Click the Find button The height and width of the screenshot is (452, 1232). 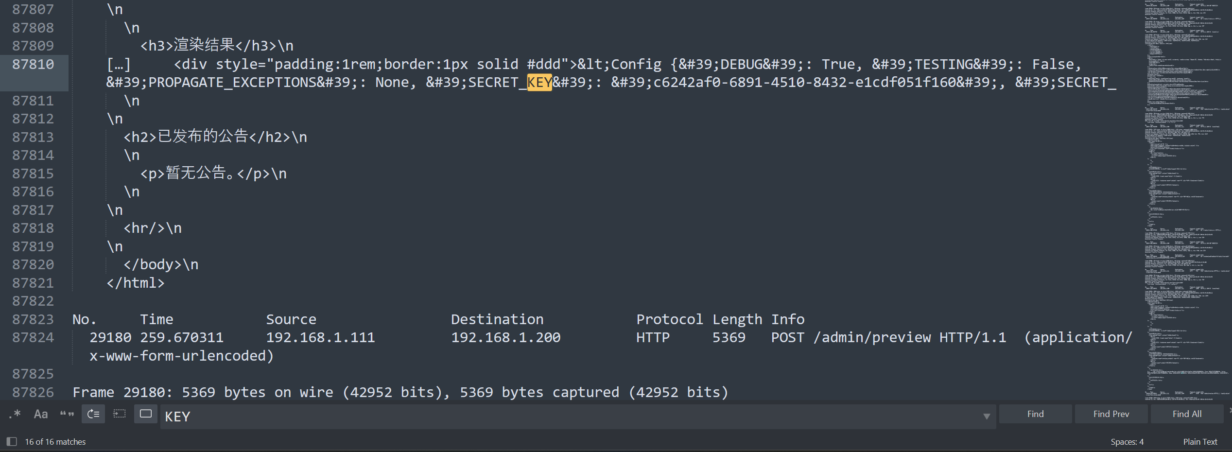point(1035,414)
